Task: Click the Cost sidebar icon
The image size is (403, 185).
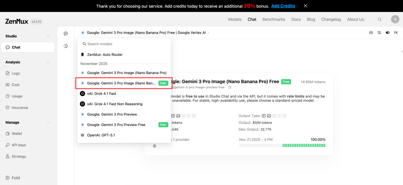Action: [x=7, y=85]
